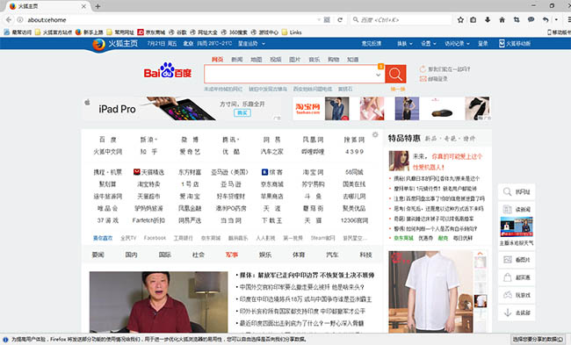Open the 京东商城 link in site grid

pyautogui.click(x=271, y=184)
